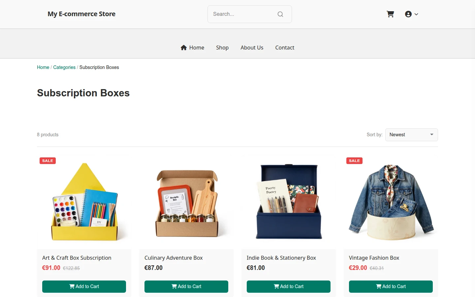
Task: Open the Vintage Fashion Box product image
Action: click(x=391, y=202)
